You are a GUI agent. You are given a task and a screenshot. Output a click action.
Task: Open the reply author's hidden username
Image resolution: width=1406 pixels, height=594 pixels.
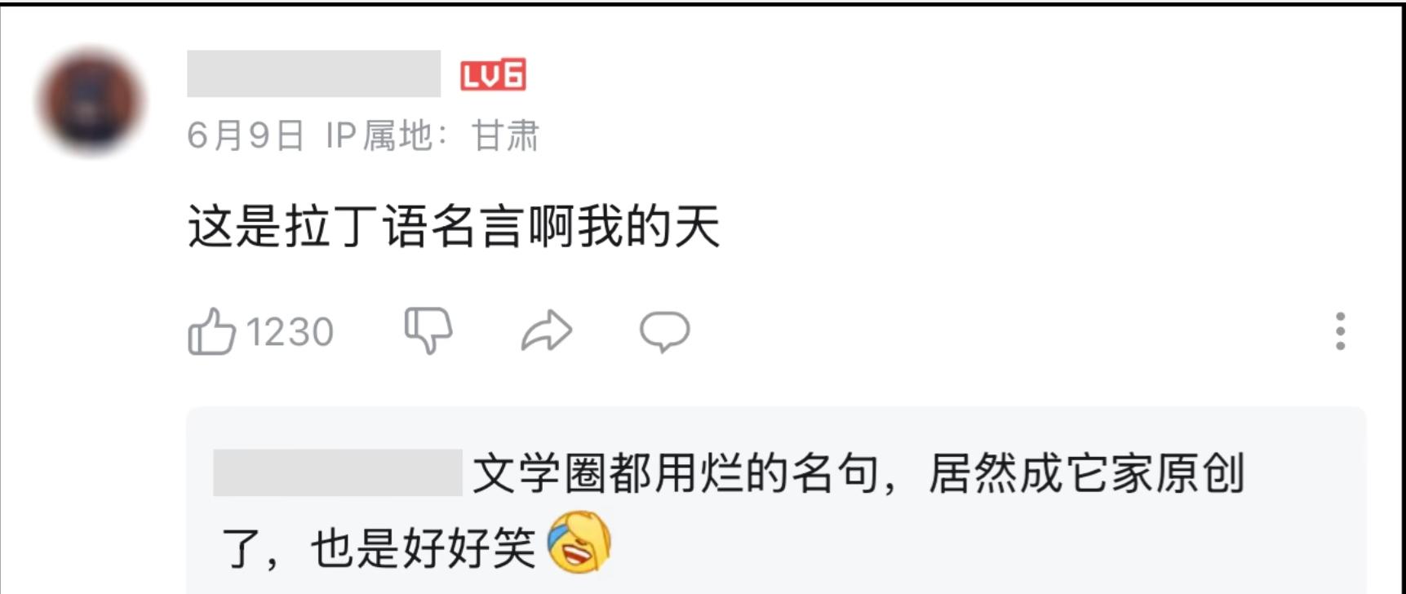coord(338,472)
